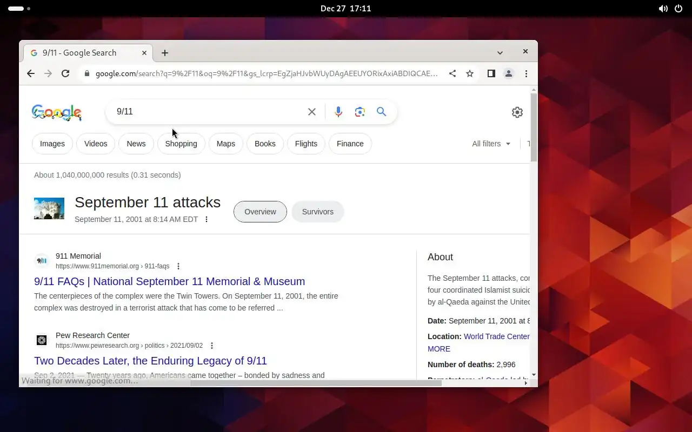Open Chrome three-dot menu
The width and height of the screenshot is (692, 432).
pos(526,73)
